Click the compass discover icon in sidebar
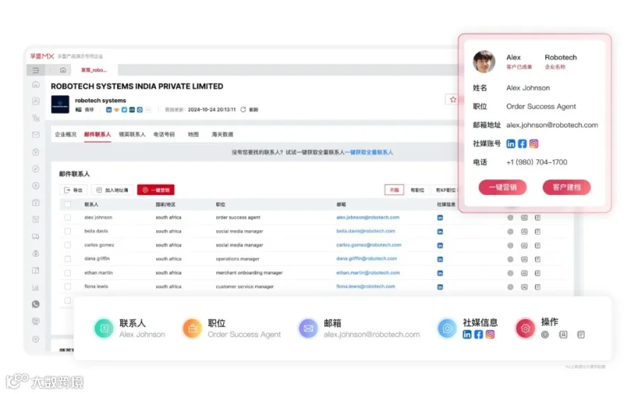638x394 pixels. point(36,169)
